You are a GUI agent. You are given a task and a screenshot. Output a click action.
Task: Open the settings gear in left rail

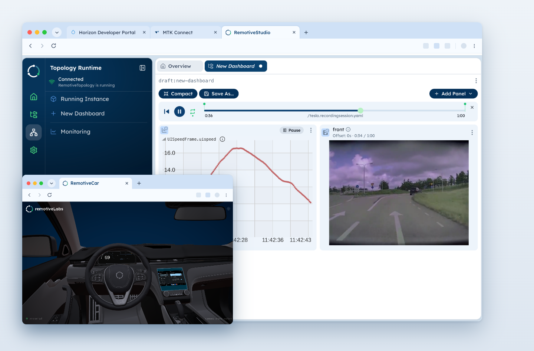(34, 150)
